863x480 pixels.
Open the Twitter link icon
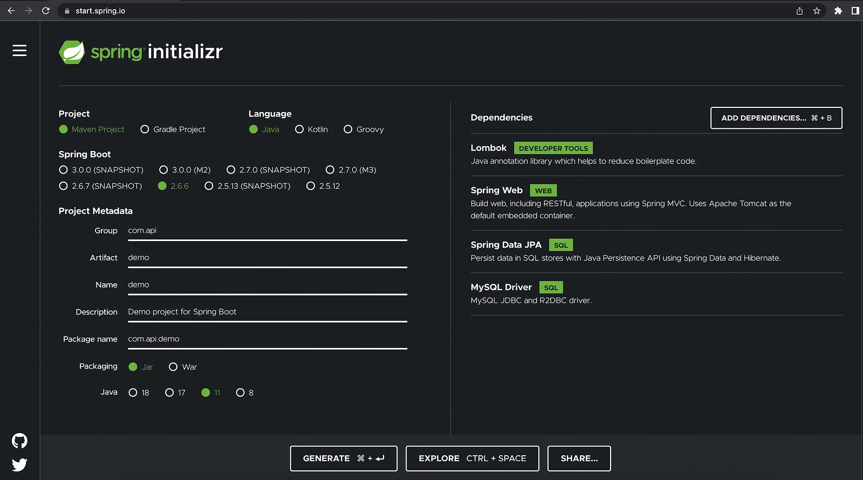tap(19, 464)
